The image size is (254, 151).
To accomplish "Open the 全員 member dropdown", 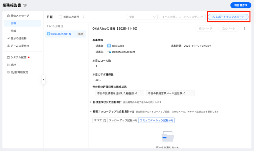I will 142,17.
